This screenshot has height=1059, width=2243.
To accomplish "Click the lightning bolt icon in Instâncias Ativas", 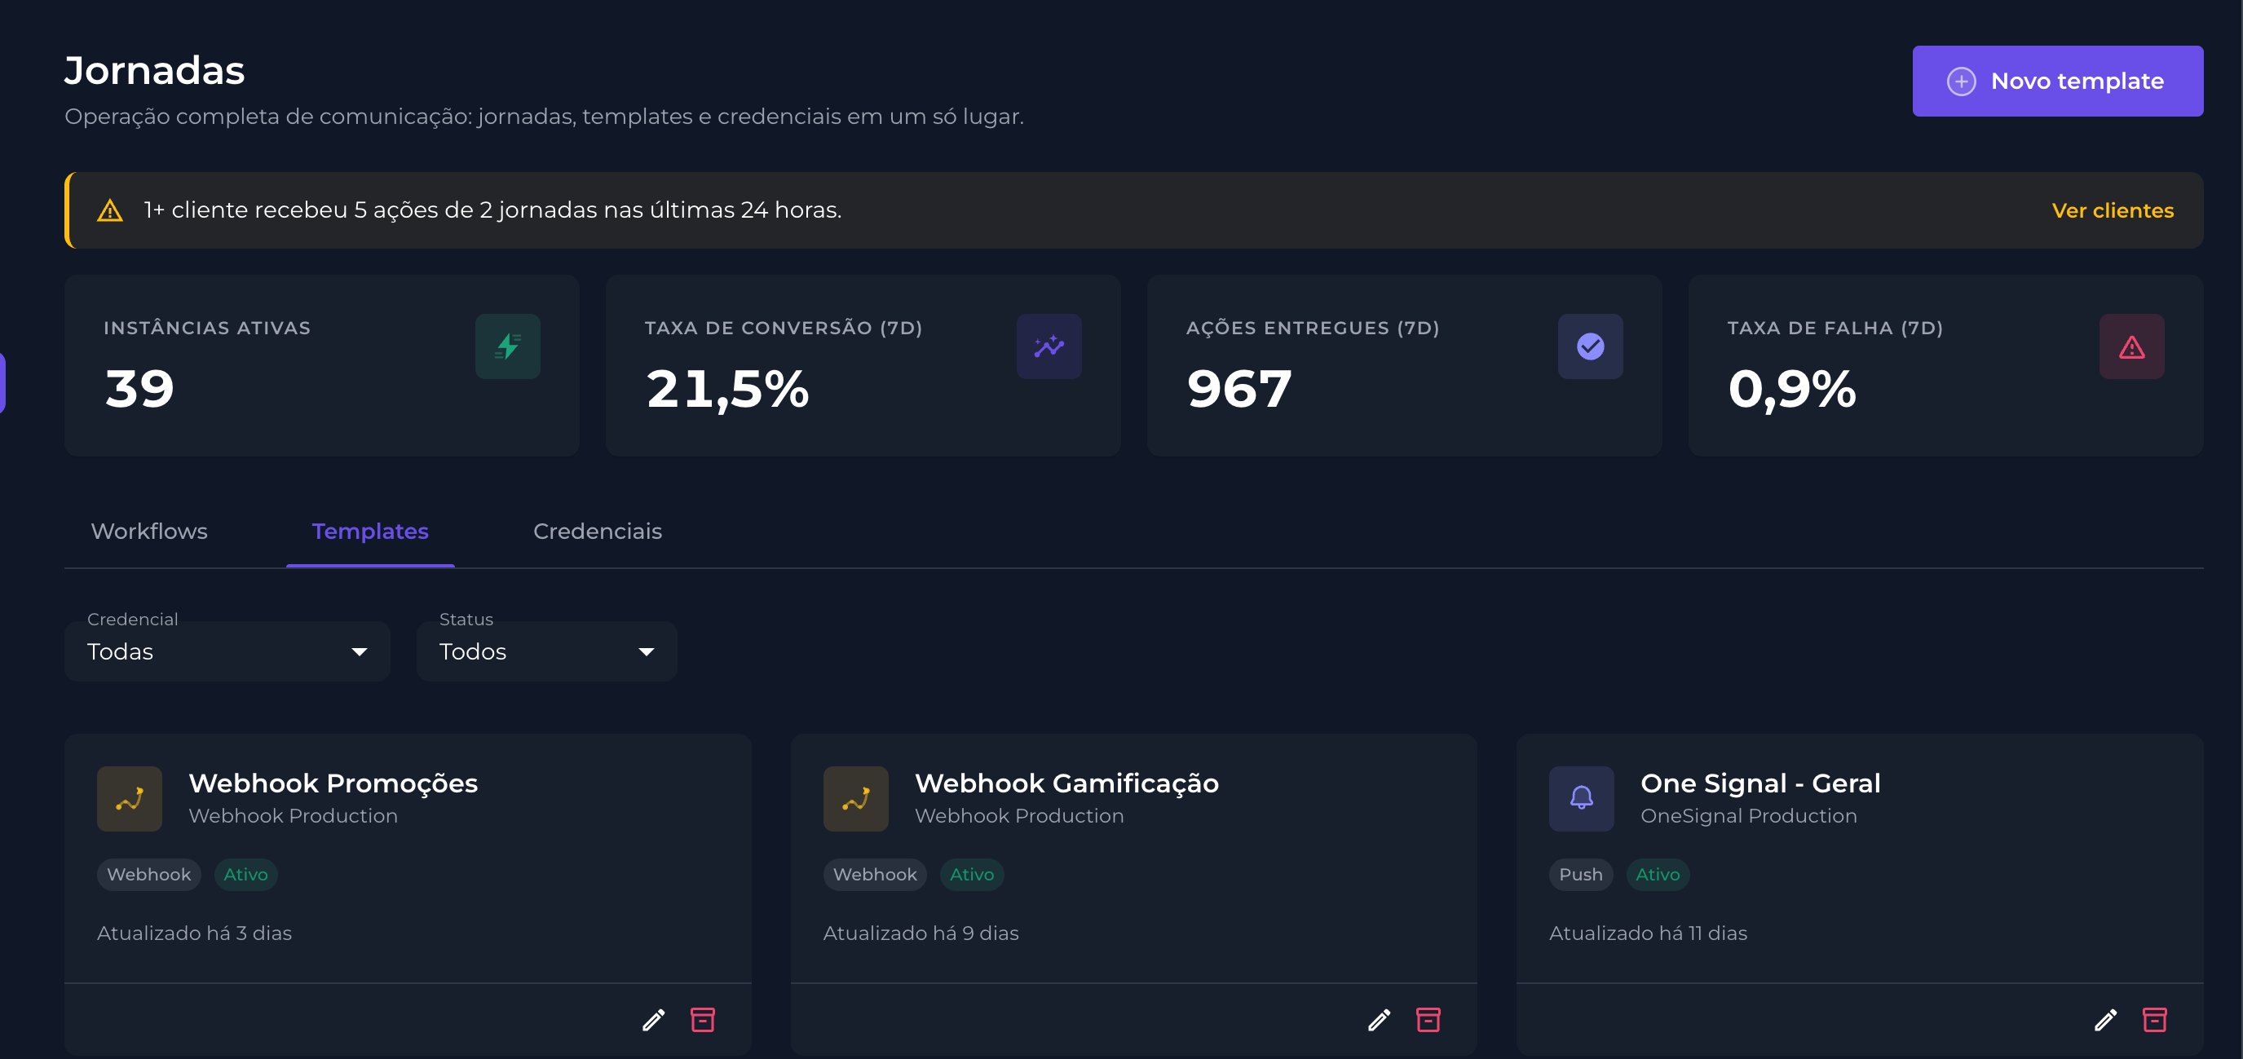I will [x=508, y=346].
